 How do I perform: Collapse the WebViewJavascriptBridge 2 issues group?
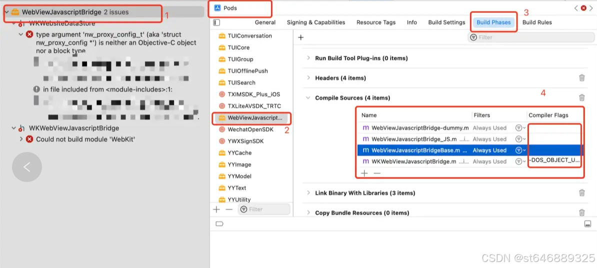click(7, 12)
